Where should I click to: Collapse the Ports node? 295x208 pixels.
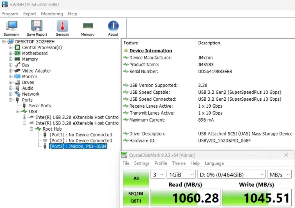tap(11, 99)
